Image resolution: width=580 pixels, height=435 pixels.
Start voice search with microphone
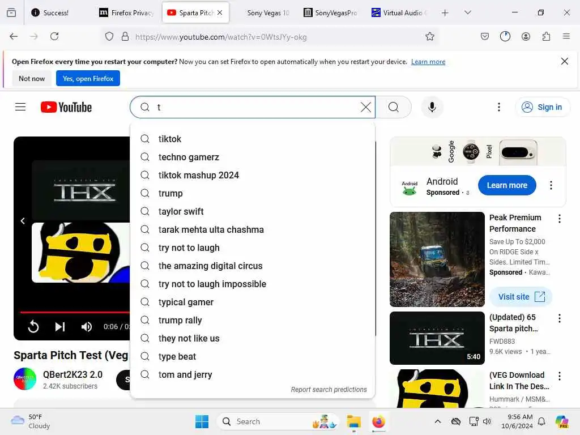(432, 107)
